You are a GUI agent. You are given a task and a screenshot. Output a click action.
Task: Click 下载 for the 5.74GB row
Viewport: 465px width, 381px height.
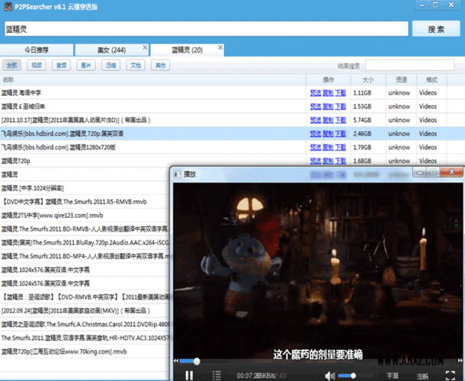tap(341, 120)
